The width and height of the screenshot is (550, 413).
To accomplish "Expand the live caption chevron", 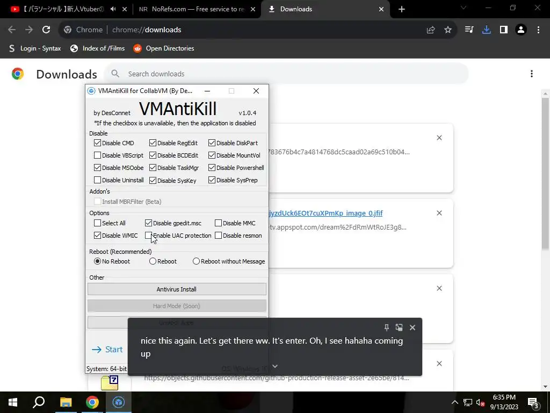I will point(275,366).
